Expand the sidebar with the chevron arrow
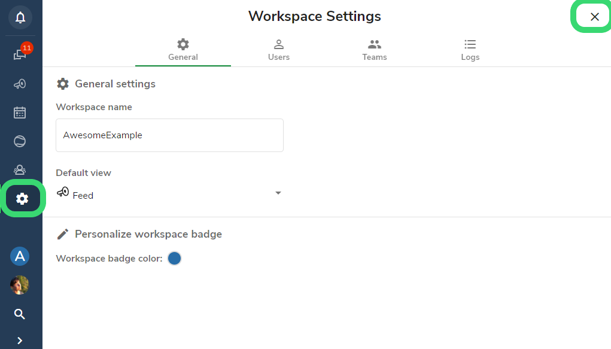Image resolution: width=611 pixels, height=349 pixels. (20, 341)
